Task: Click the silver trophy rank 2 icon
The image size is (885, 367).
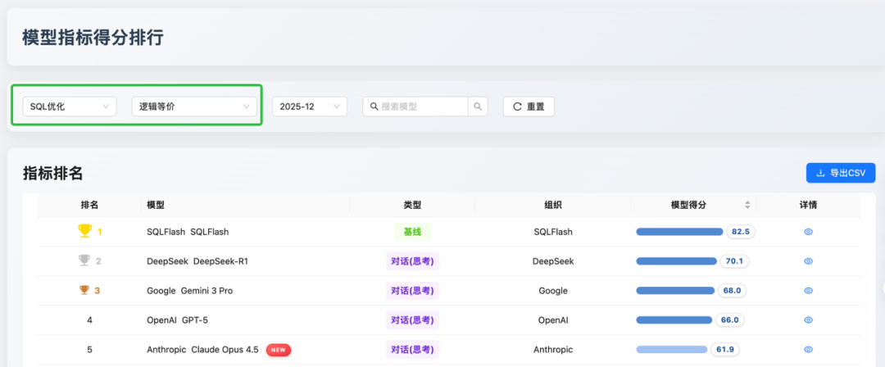Action: coord(84,261)
